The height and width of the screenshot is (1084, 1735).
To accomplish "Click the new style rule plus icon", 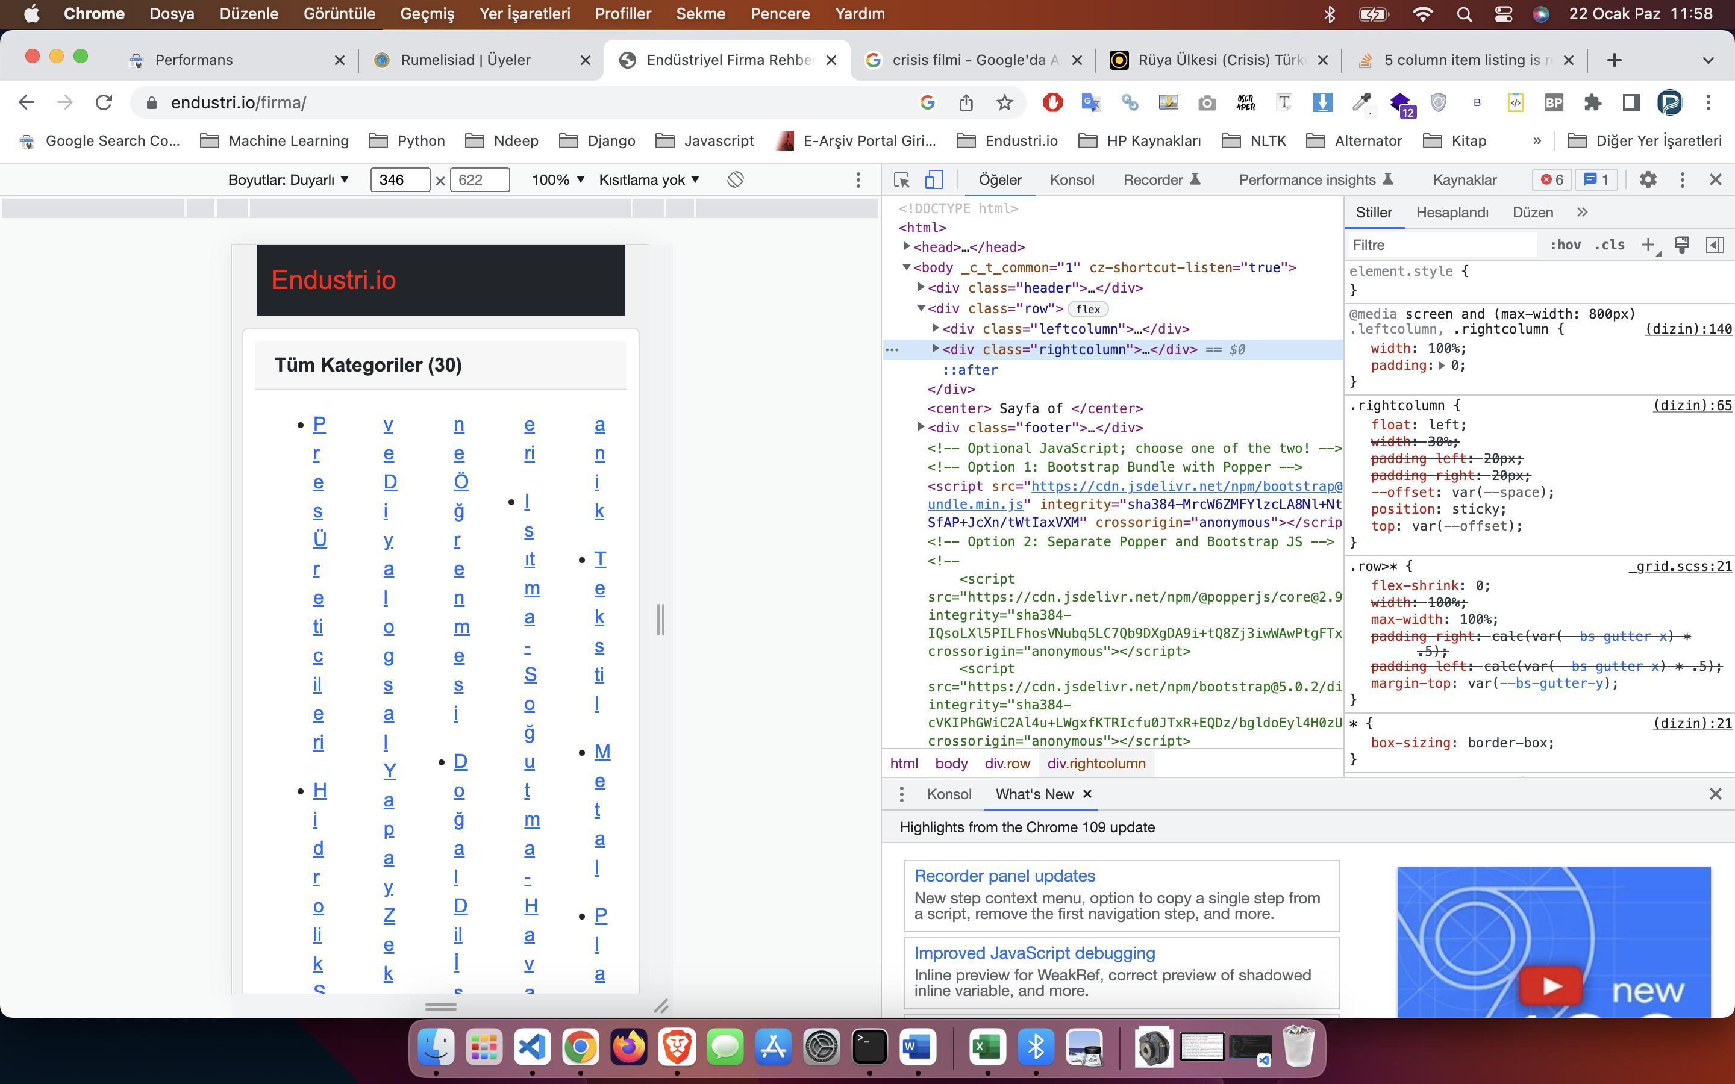I will click(x=1648, y=245).
